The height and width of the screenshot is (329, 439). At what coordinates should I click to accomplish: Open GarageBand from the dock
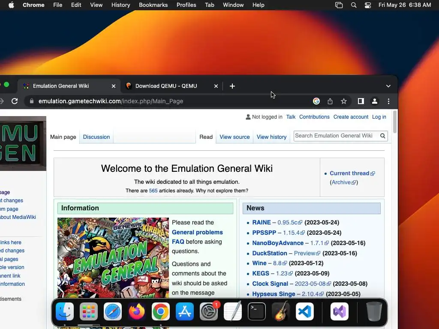pos(281,311)
